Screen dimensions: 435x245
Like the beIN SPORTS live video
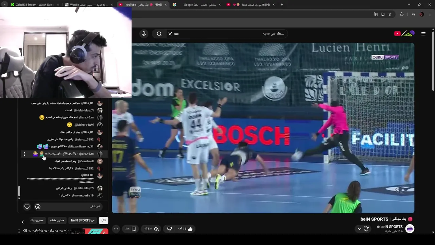point(186,229)
